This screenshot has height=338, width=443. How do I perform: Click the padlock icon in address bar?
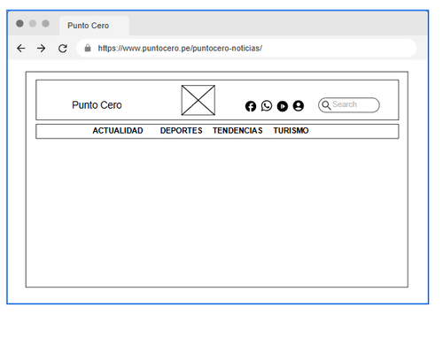(88, 48)
